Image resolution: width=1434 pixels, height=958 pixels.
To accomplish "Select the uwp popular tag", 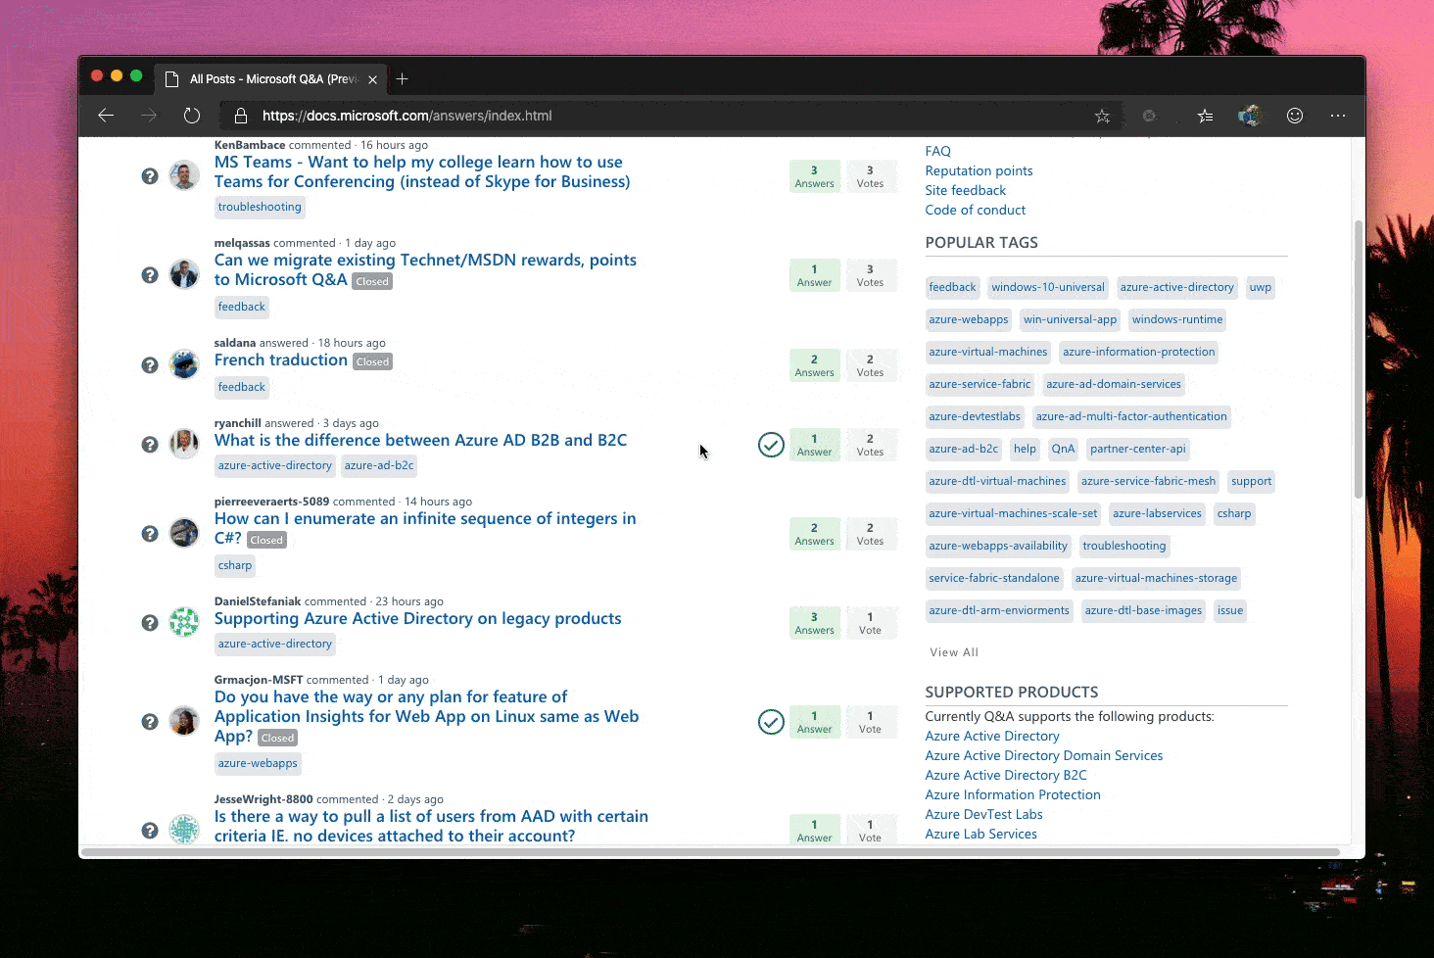I will tap(1261, 287).
